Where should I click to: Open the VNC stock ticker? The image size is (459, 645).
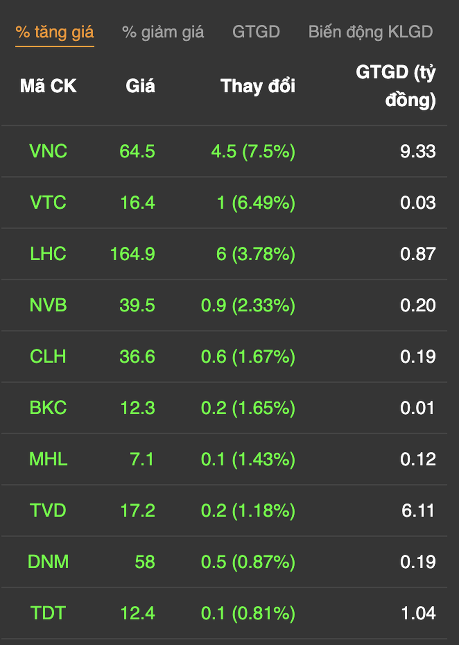tap(48, 151)
